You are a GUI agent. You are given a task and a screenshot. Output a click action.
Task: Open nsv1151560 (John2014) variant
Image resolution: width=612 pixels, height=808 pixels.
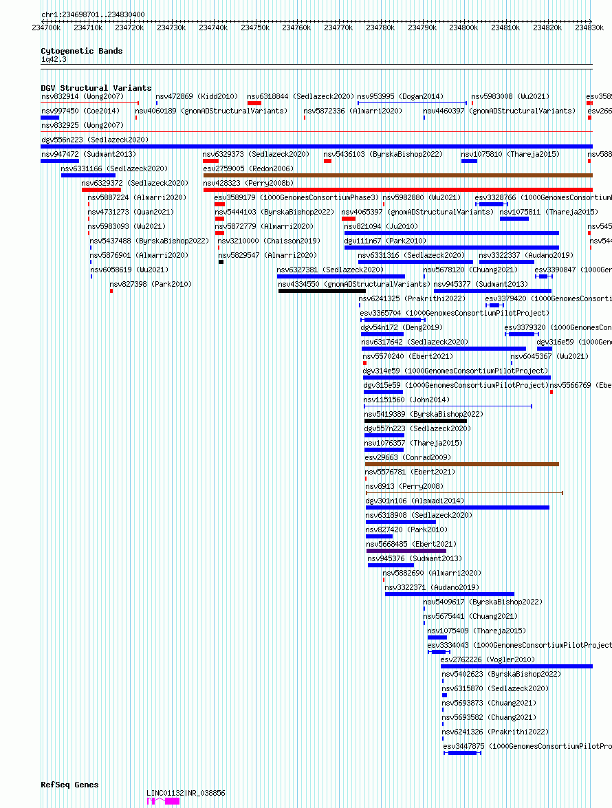pos(406,400)
